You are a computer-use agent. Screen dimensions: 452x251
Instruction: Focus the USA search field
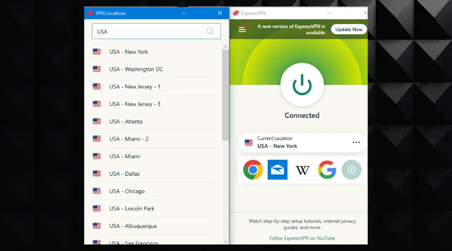tap(156, 31)
